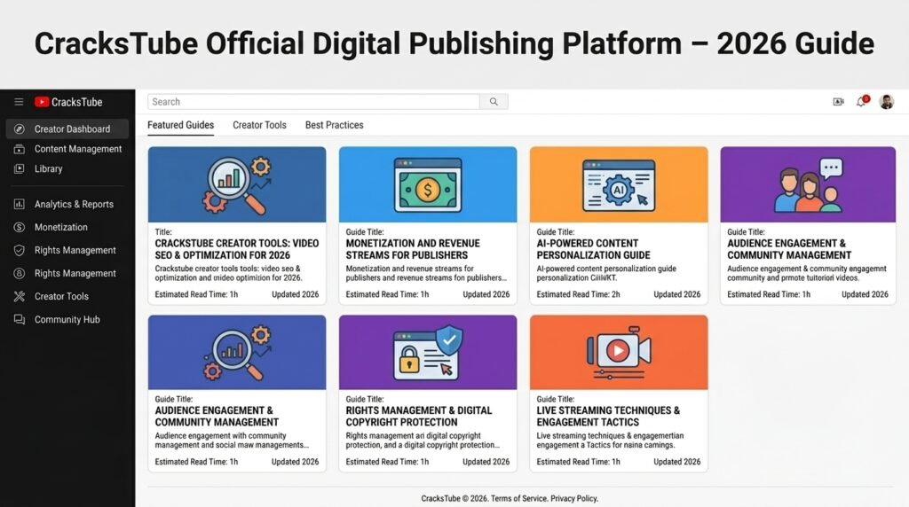Click the Analytics & Reports chart icon
This screenshot has height=507, width=909.
(20, 204)
